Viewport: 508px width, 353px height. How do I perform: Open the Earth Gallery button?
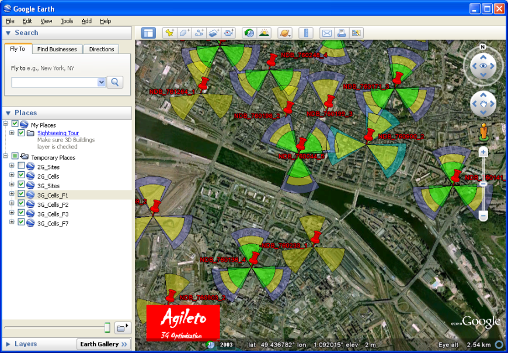(x=104, y=344)
